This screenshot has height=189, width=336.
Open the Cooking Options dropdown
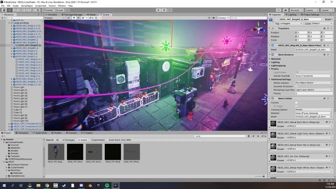click(x=314, y=110)
